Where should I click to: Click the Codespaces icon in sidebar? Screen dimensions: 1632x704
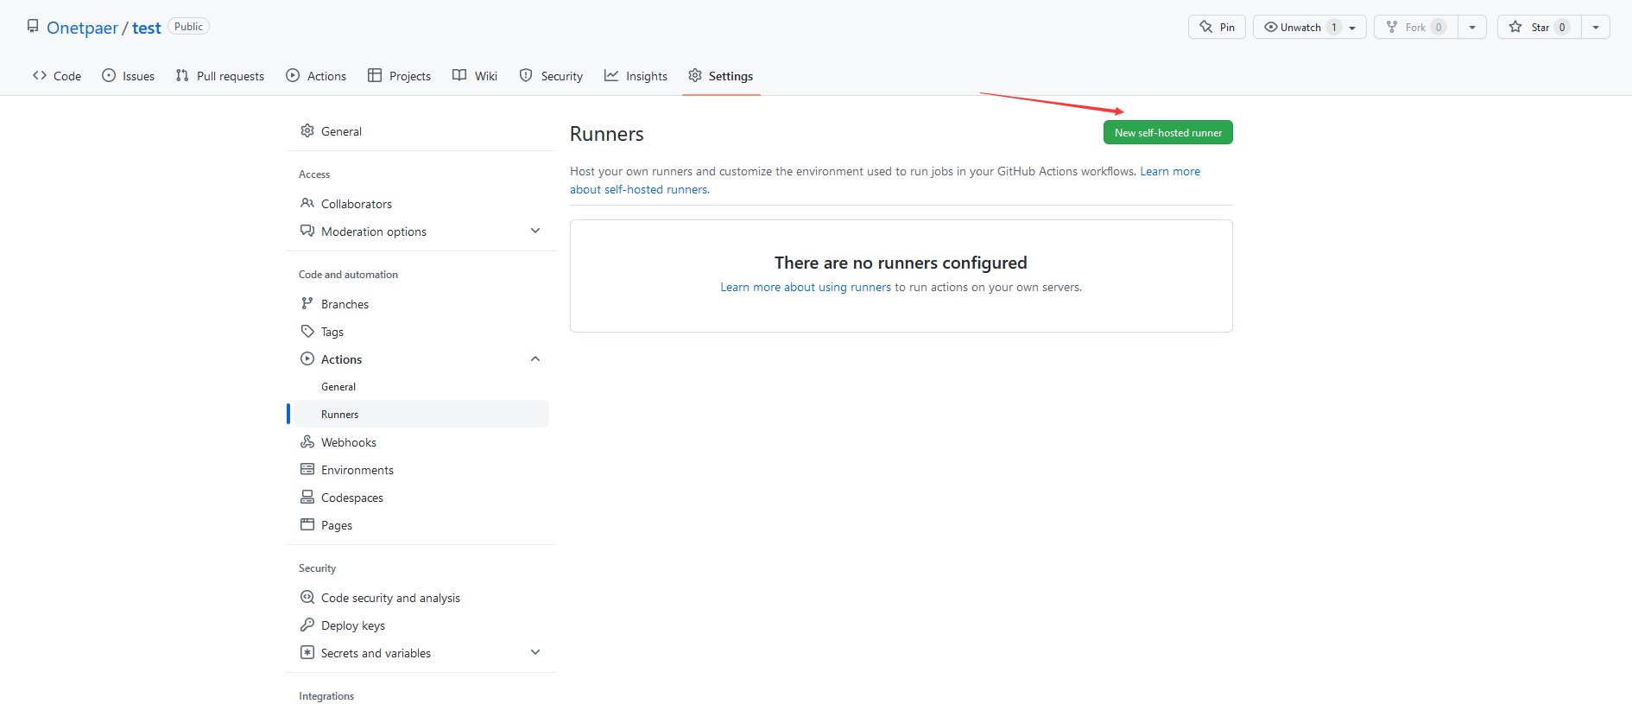click(307, 497)
